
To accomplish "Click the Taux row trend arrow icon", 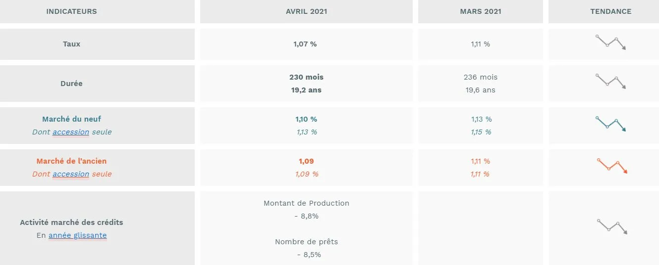I will 611,43.
